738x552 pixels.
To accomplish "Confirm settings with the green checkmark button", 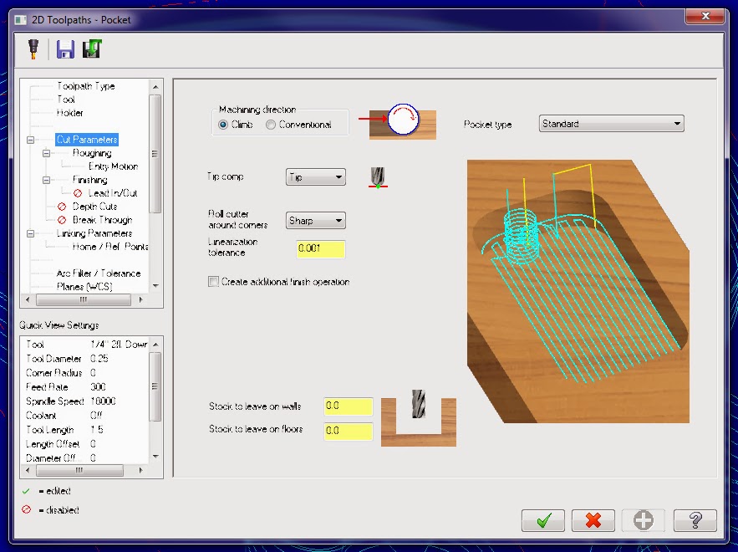I will (x=543, y=520).
